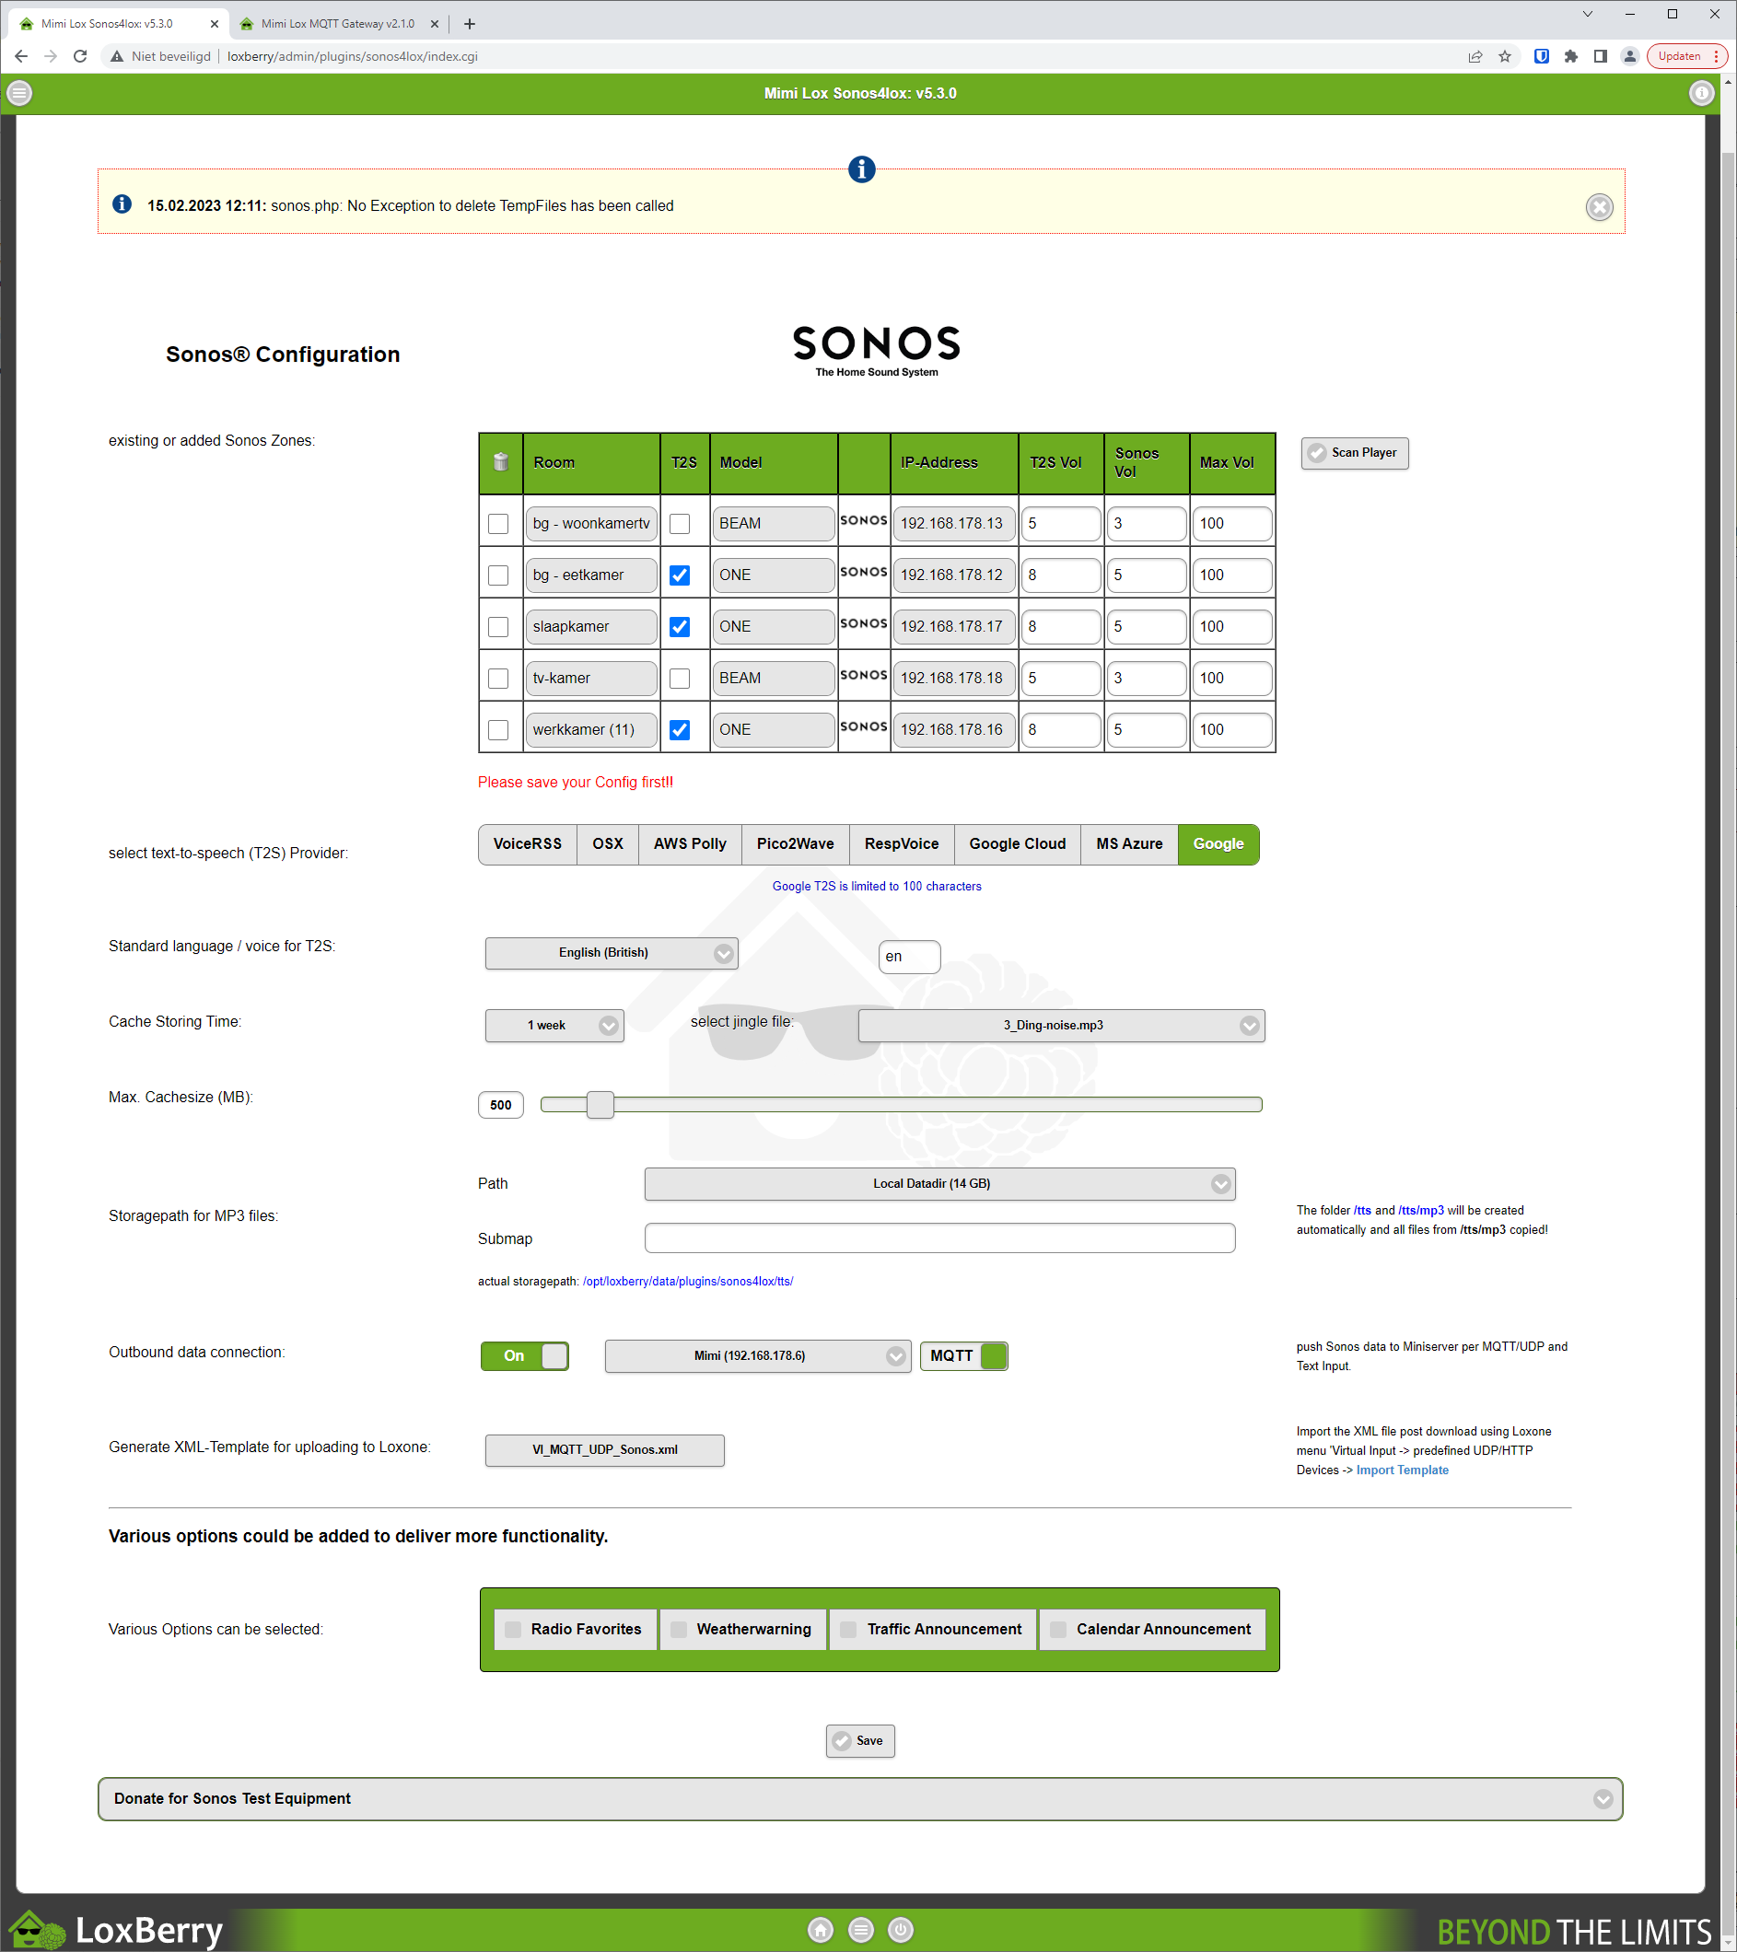Enable the Traffic Announcement option

933,1629
